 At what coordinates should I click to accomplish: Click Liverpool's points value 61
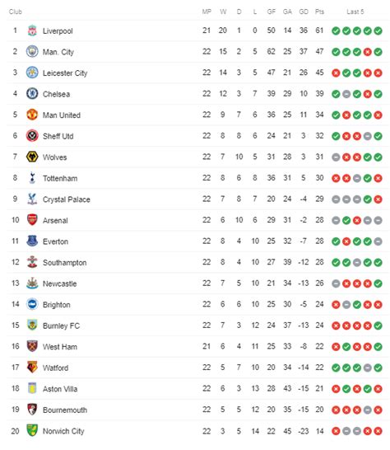tap(319, 30)
